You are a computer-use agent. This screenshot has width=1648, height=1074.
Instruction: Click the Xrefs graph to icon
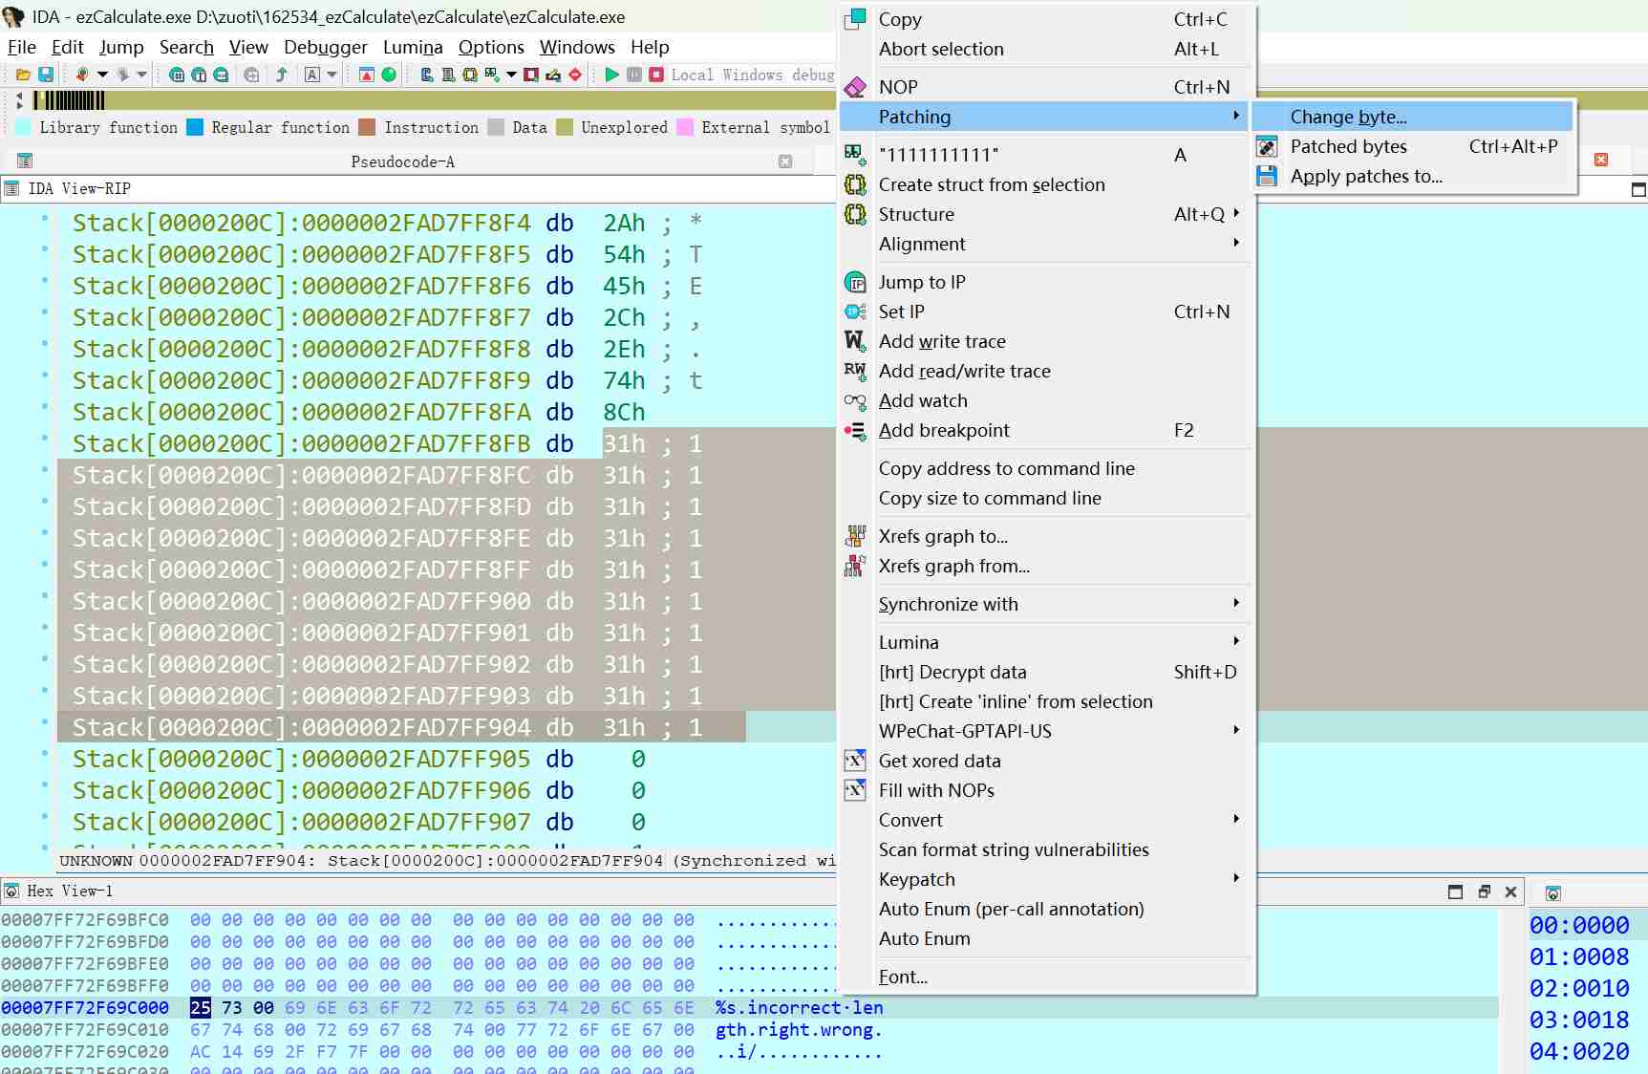point(855,537)
